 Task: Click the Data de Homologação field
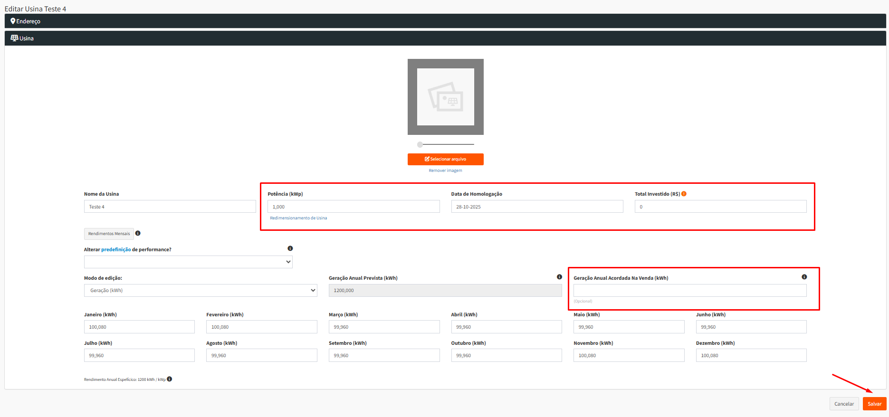536,207
